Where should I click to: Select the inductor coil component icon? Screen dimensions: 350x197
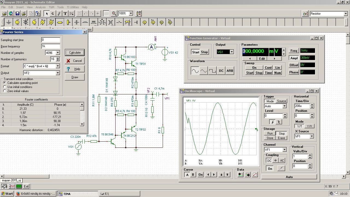(x=85, y=22)
